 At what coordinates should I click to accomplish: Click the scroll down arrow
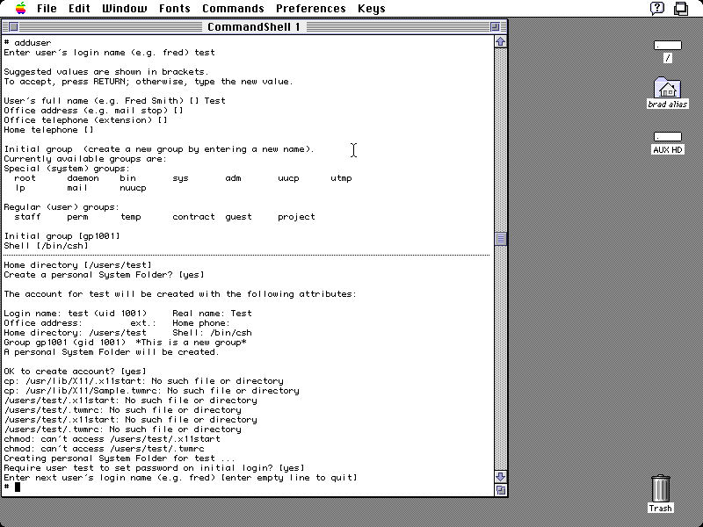point(500,476)
